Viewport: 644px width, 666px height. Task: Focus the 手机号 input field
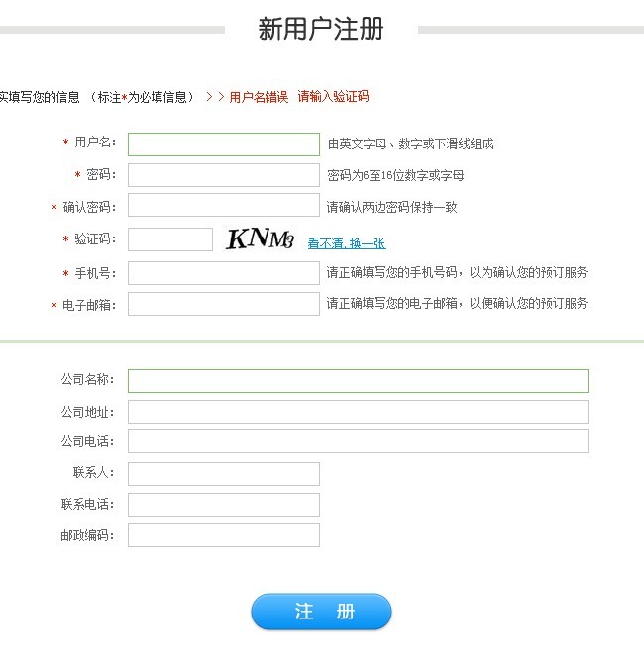(x=223, y=273)
